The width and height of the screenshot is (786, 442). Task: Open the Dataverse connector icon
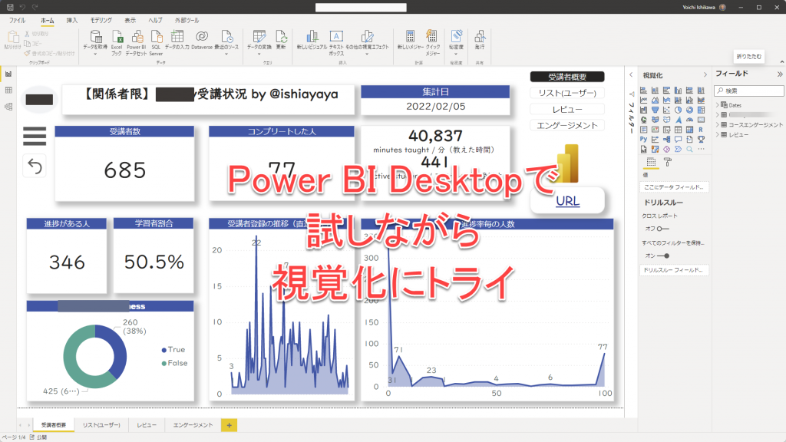(202, 36)
